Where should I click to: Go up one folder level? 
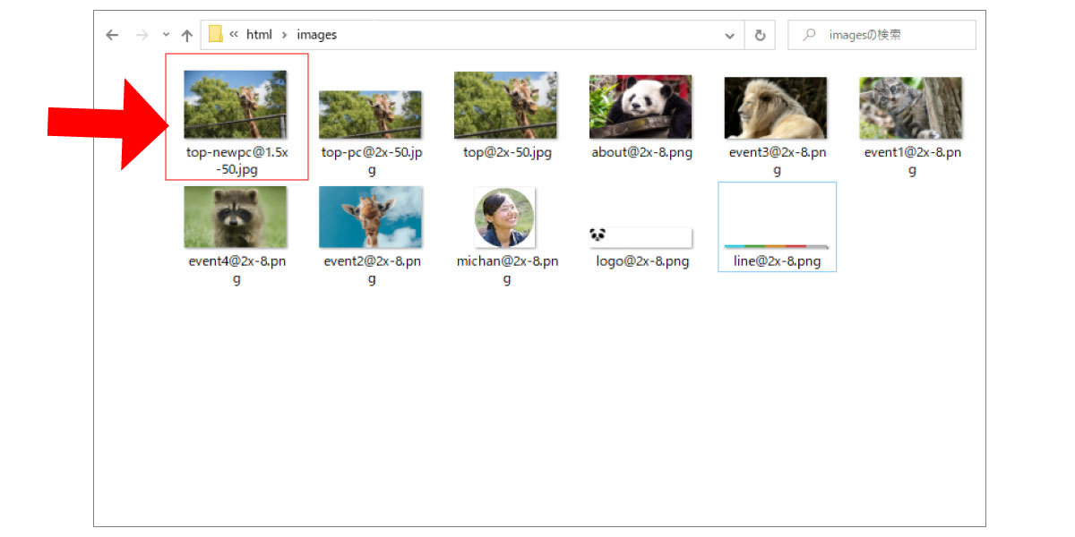coord(186,35)
